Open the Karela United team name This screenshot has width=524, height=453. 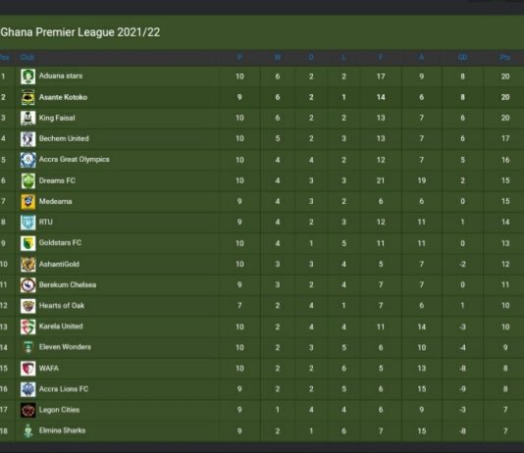tap(61, 327)
